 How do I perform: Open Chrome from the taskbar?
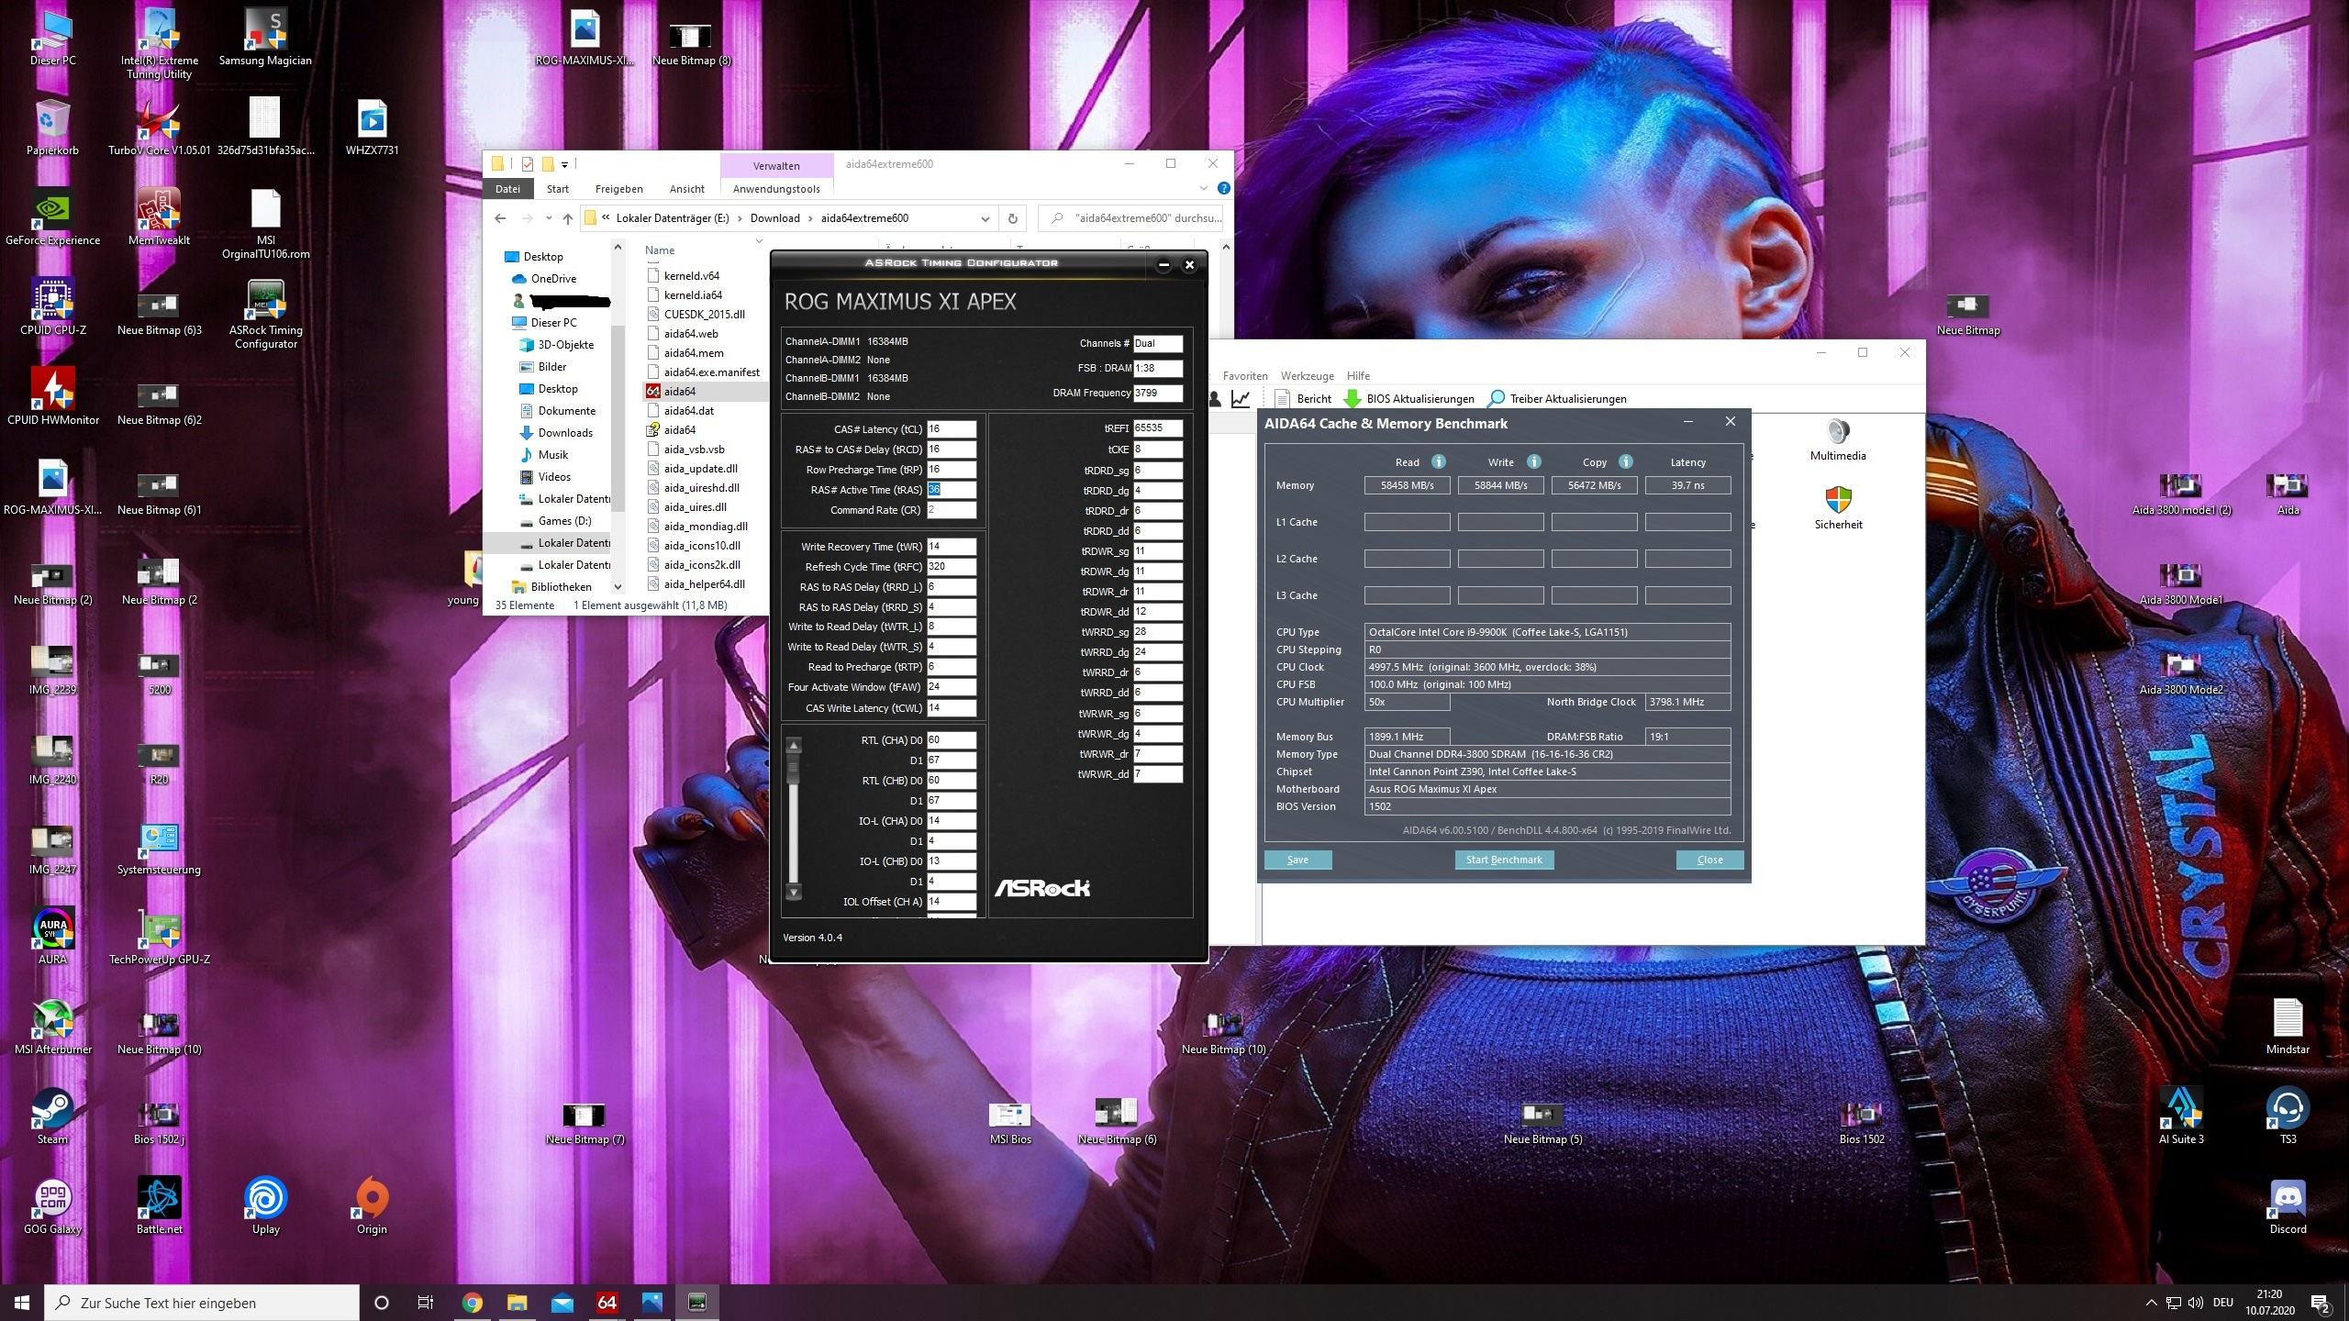tap(472, 1302)
